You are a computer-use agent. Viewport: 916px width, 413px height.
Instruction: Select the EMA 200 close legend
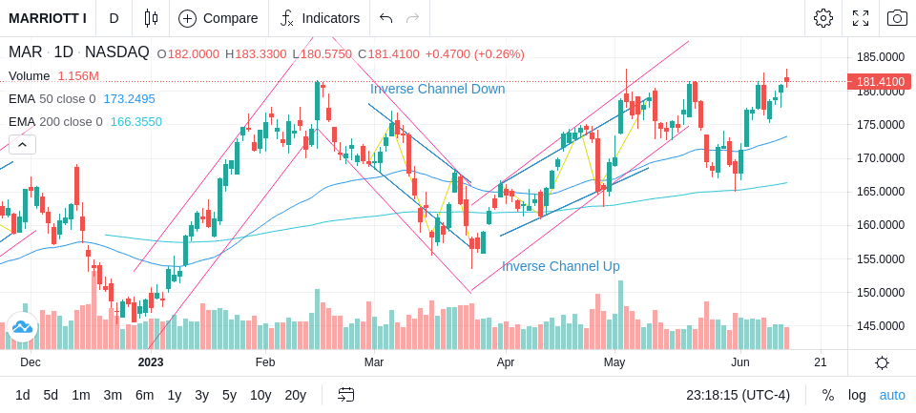[55, 121]
